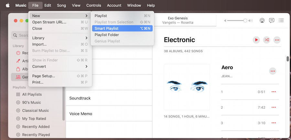Click the Classical Music gear icon

pos(18,111)
